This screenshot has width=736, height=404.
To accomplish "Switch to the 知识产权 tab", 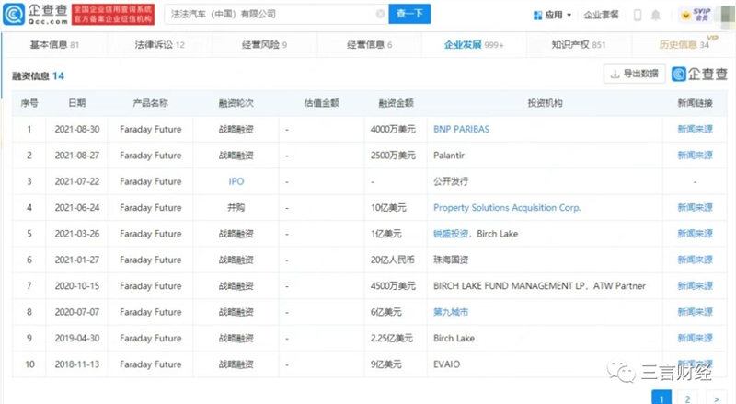I will (x=579, y=44).
